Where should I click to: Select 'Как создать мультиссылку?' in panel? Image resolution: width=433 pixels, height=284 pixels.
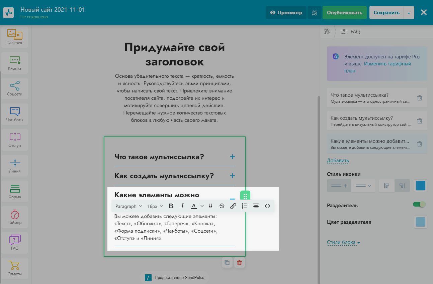pyautogui.click(x=370, y=121)
